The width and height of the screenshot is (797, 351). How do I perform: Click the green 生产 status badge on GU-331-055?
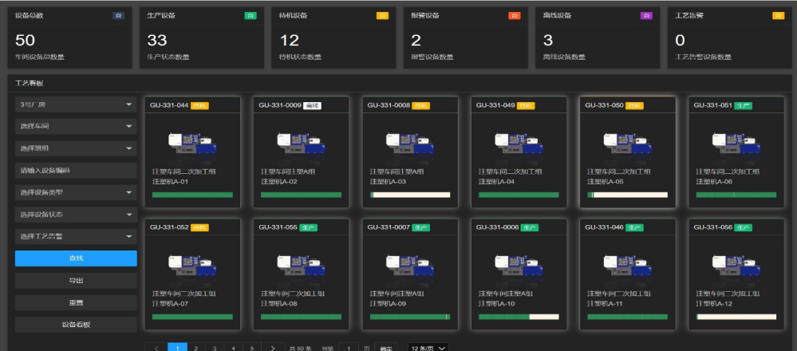tap(308, 227)
